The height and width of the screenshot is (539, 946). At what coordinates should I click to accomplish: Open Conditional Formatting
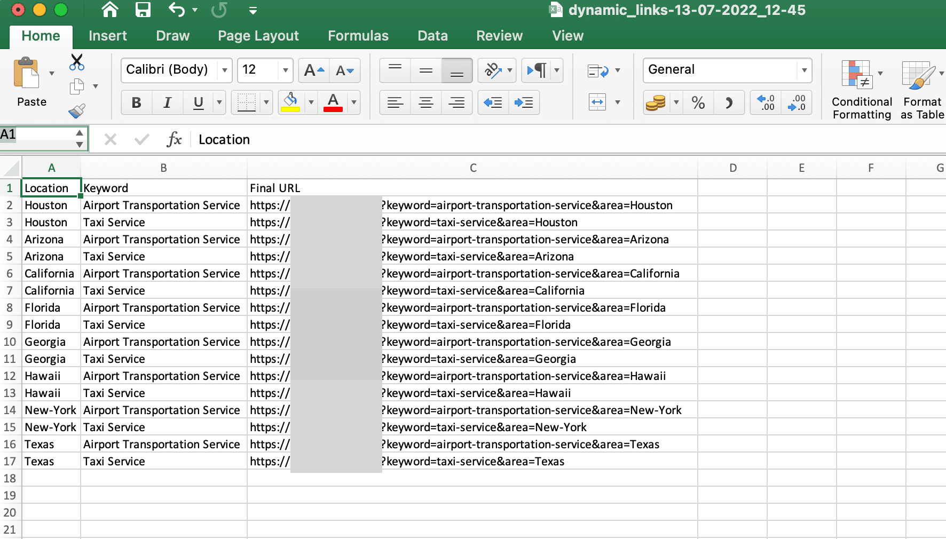862,90
